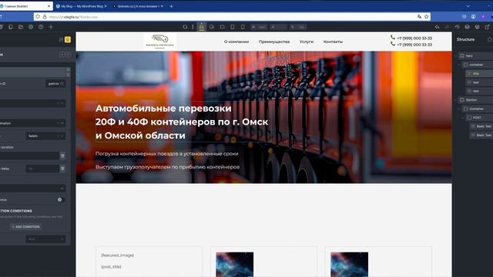Open the relation dropdown below Add Condition
493x277 pixels.
45,239
